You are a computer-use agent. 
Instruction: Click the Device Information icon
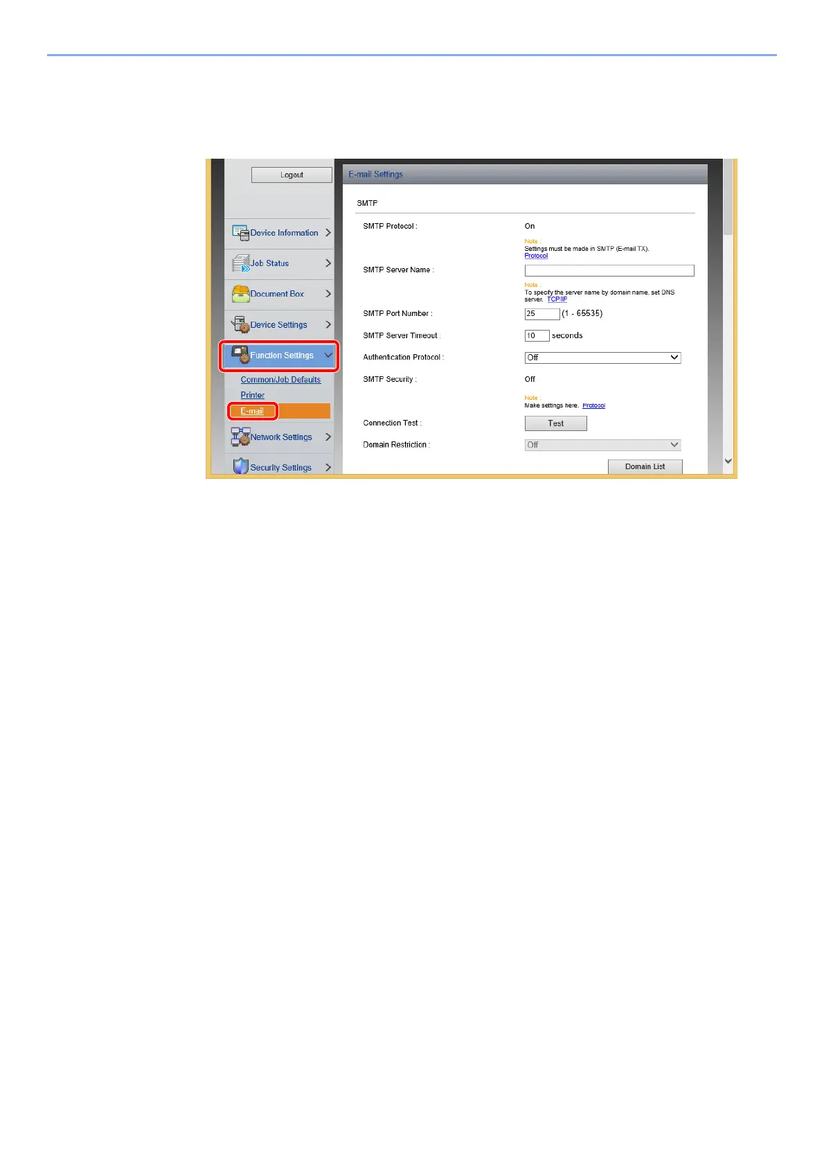pyautogui.click(x=240, y=233)
